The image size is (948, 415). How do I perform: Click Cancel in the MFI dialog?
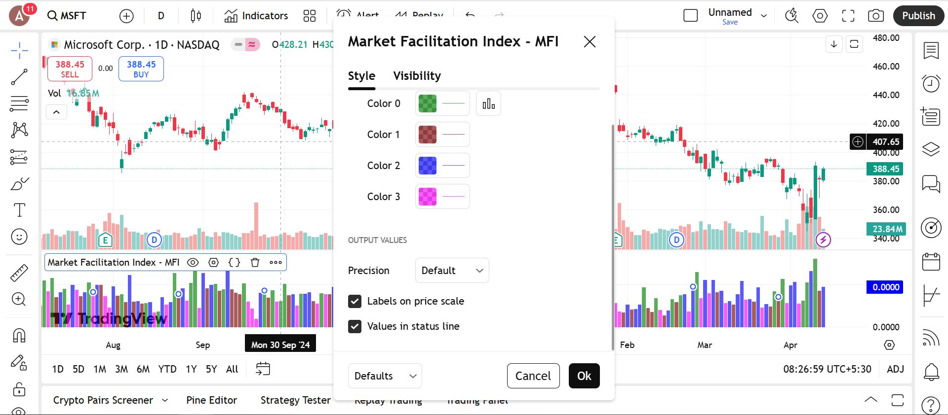click(x=533, y=376)
